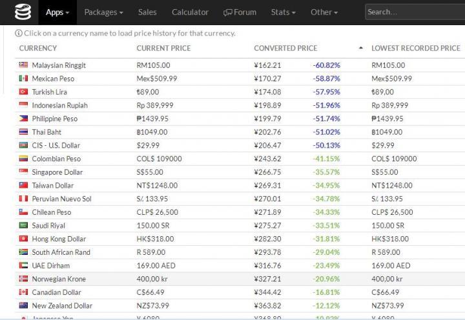The width and height of the screenshot is (465, 320).
Task: Sort by Converted Price column header
Action: click(285, 48)
